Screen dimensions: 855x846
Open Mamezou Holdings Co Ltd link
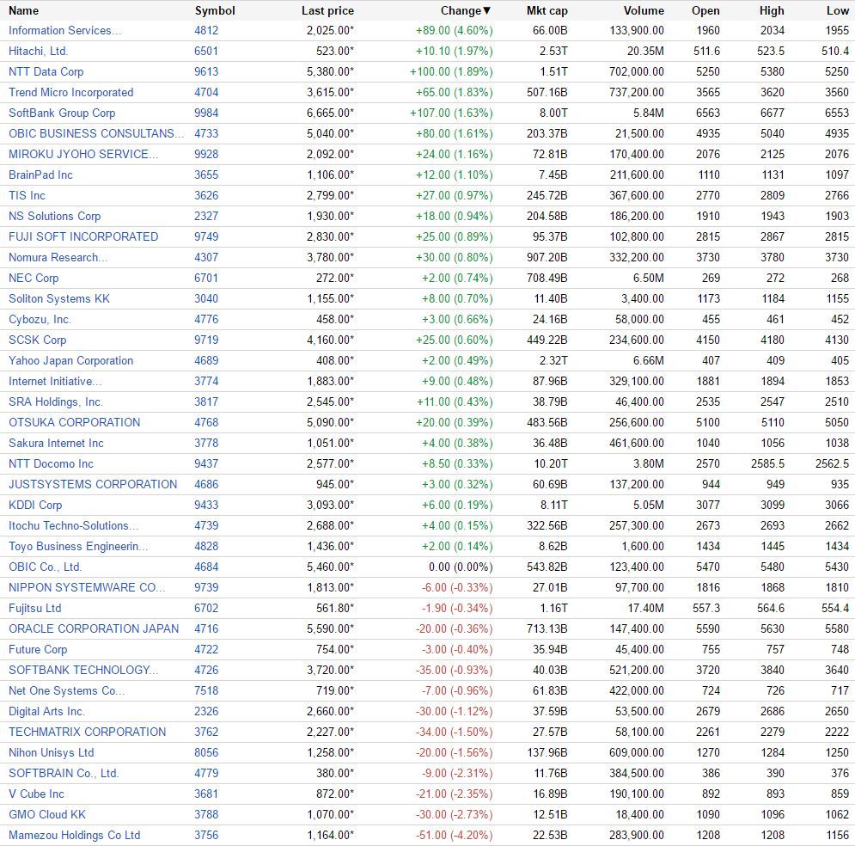[x=74, y=835]
